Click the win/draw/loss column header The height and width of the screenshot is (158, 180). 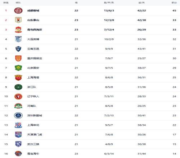pos(109,3)
